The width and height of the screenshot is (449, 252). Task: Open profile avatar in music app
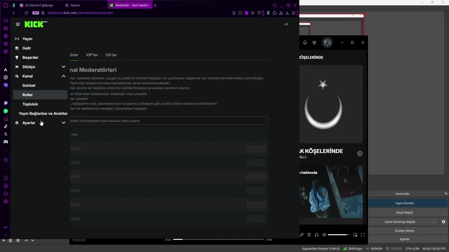coord(327,42)
